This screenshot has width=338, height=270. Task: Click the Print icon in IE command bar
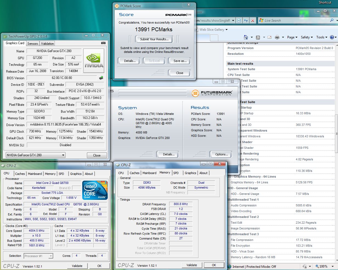coord(277,37)
